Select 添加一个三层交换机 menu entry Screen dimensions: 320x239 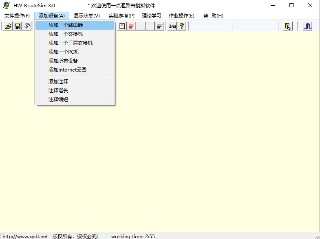[x=75, y=43]
